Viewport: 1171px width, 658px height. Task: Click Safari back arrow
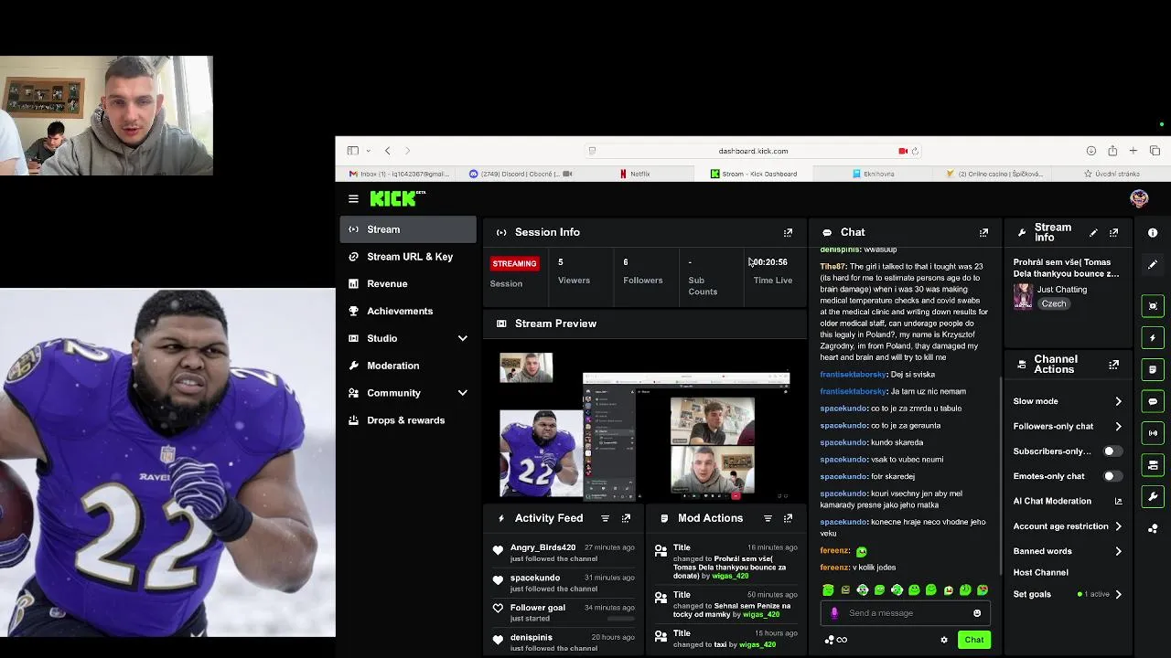tap(387, 151)
